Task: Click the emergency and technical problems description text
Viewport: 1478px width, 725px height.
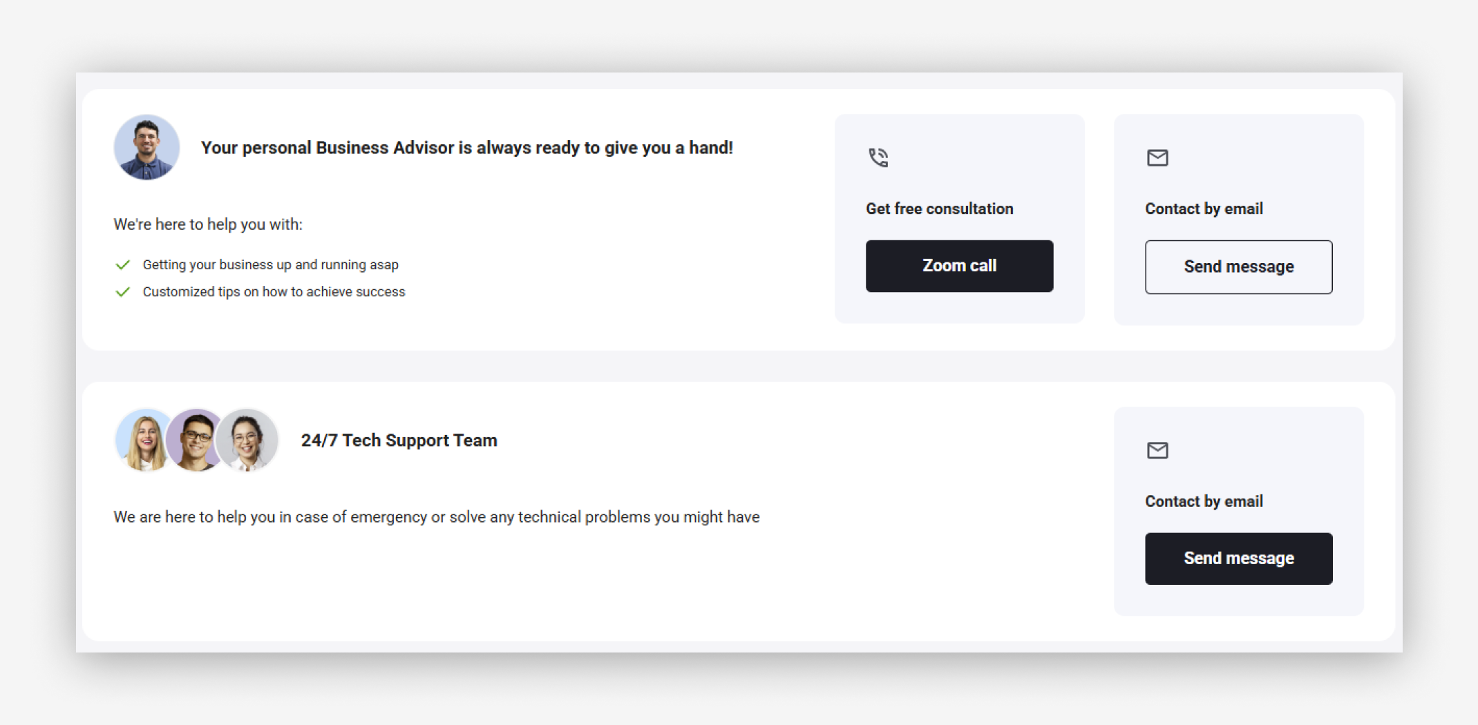Action: 436,517
